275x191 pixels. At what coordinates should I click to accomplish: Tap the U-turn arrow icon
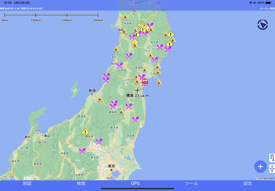(x=272, y=158)
